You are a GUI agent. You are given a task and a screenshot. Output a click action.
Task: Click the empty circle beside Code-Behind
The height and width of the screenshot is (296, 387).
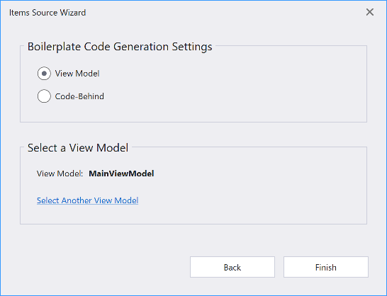tap(44, 96)
